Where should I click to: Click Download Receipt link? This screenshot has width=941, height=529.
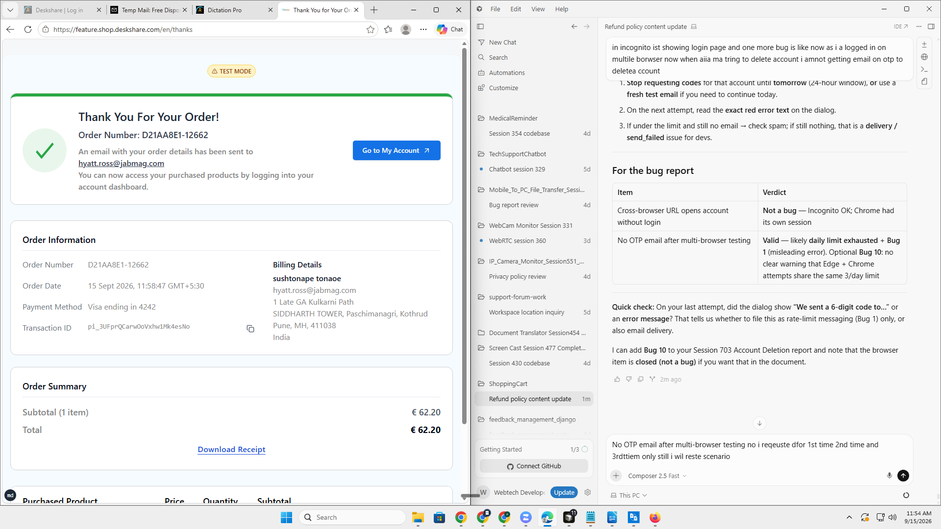(x=231, y=449)
